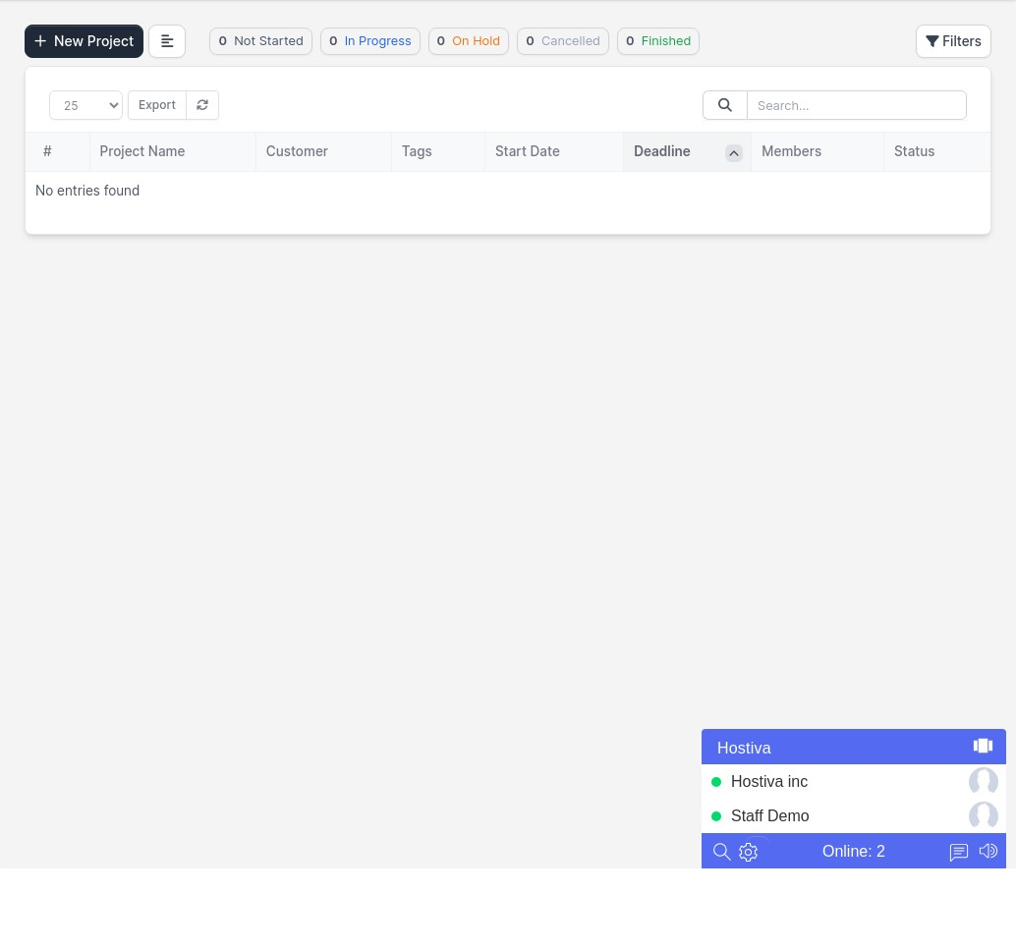This screenshot has width=1016, height=949.
Task: Toggle the Cancelled status filter
Action: 562,40
